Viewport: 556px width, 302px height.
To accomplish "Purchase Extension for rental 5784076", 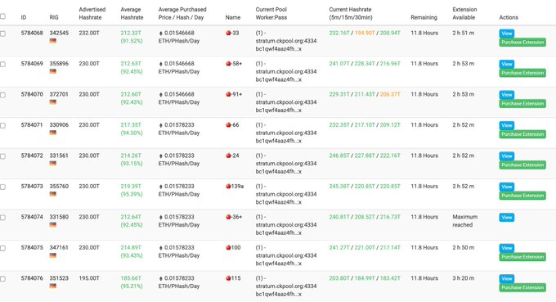I will click(522, 287).
